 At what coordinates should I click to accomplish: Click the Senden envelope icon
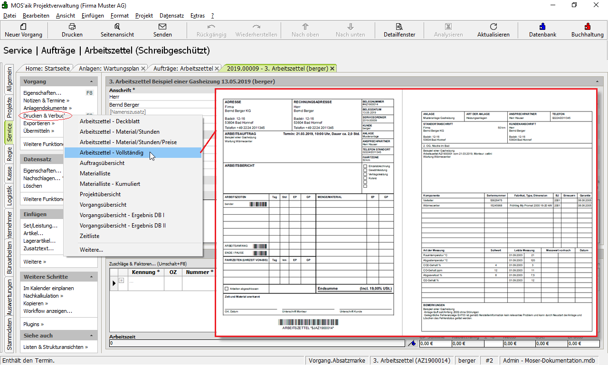[162, 27]
